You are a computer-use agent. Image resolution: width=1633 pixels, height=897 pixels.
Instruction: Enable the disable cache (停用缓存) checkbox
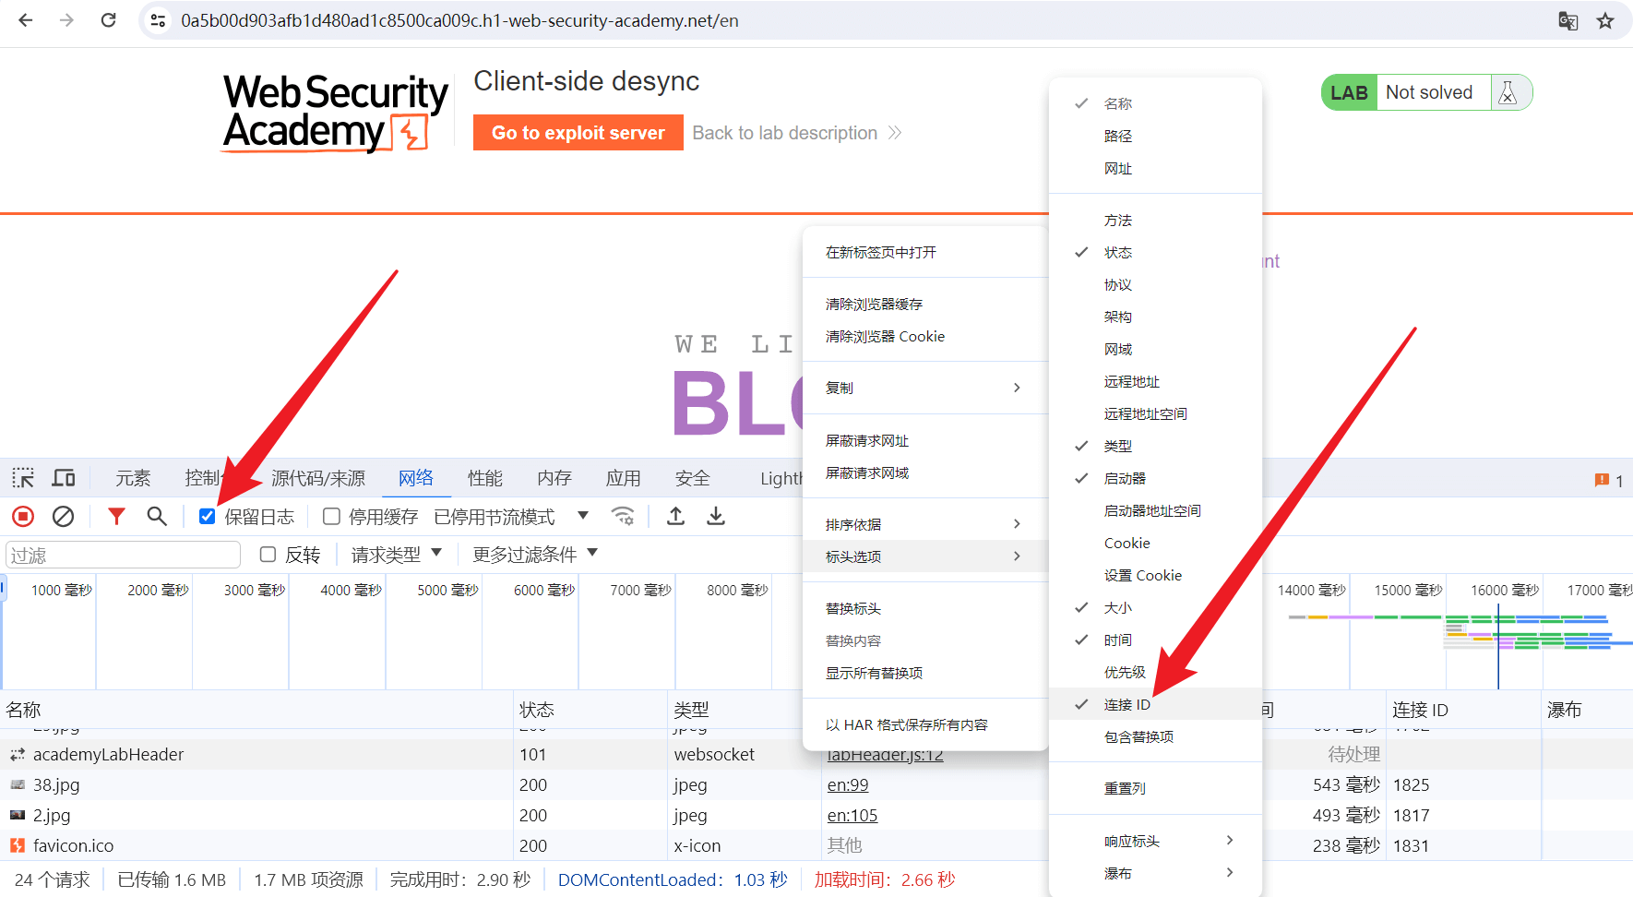click(331, 517)
